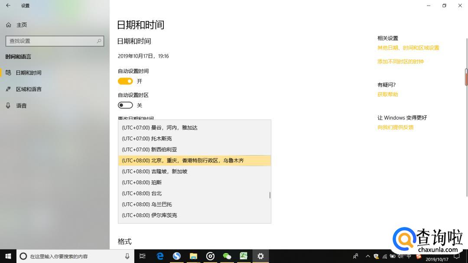Open network Wi-Fi tray icon
Viewport: 468px width, 263px height.
[384, 256]
